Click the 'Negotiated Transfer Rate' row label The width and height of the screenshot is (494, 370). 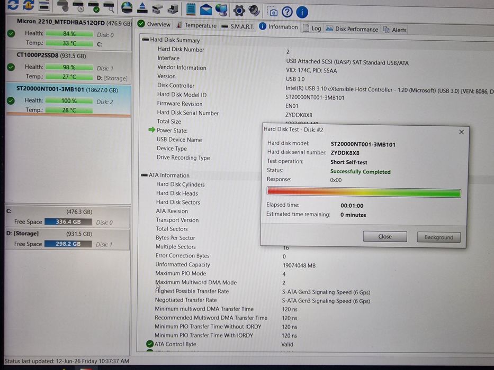pyautogui.click(x=185, y=300)
